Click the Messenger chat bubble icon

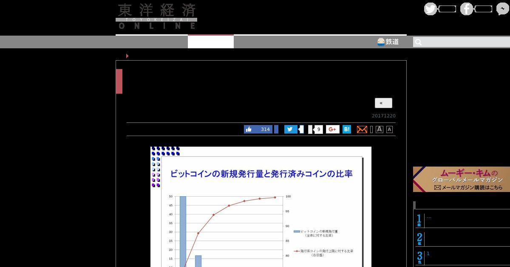click(x=503, y=9)
